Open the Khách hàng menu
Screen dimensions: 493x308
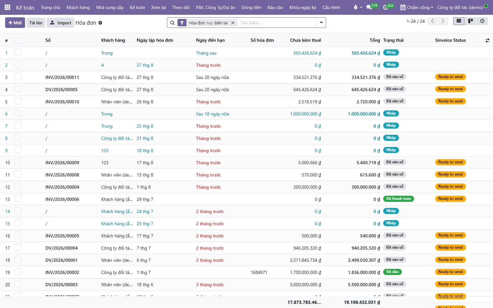pyautogui.click(x=78, y=7)
